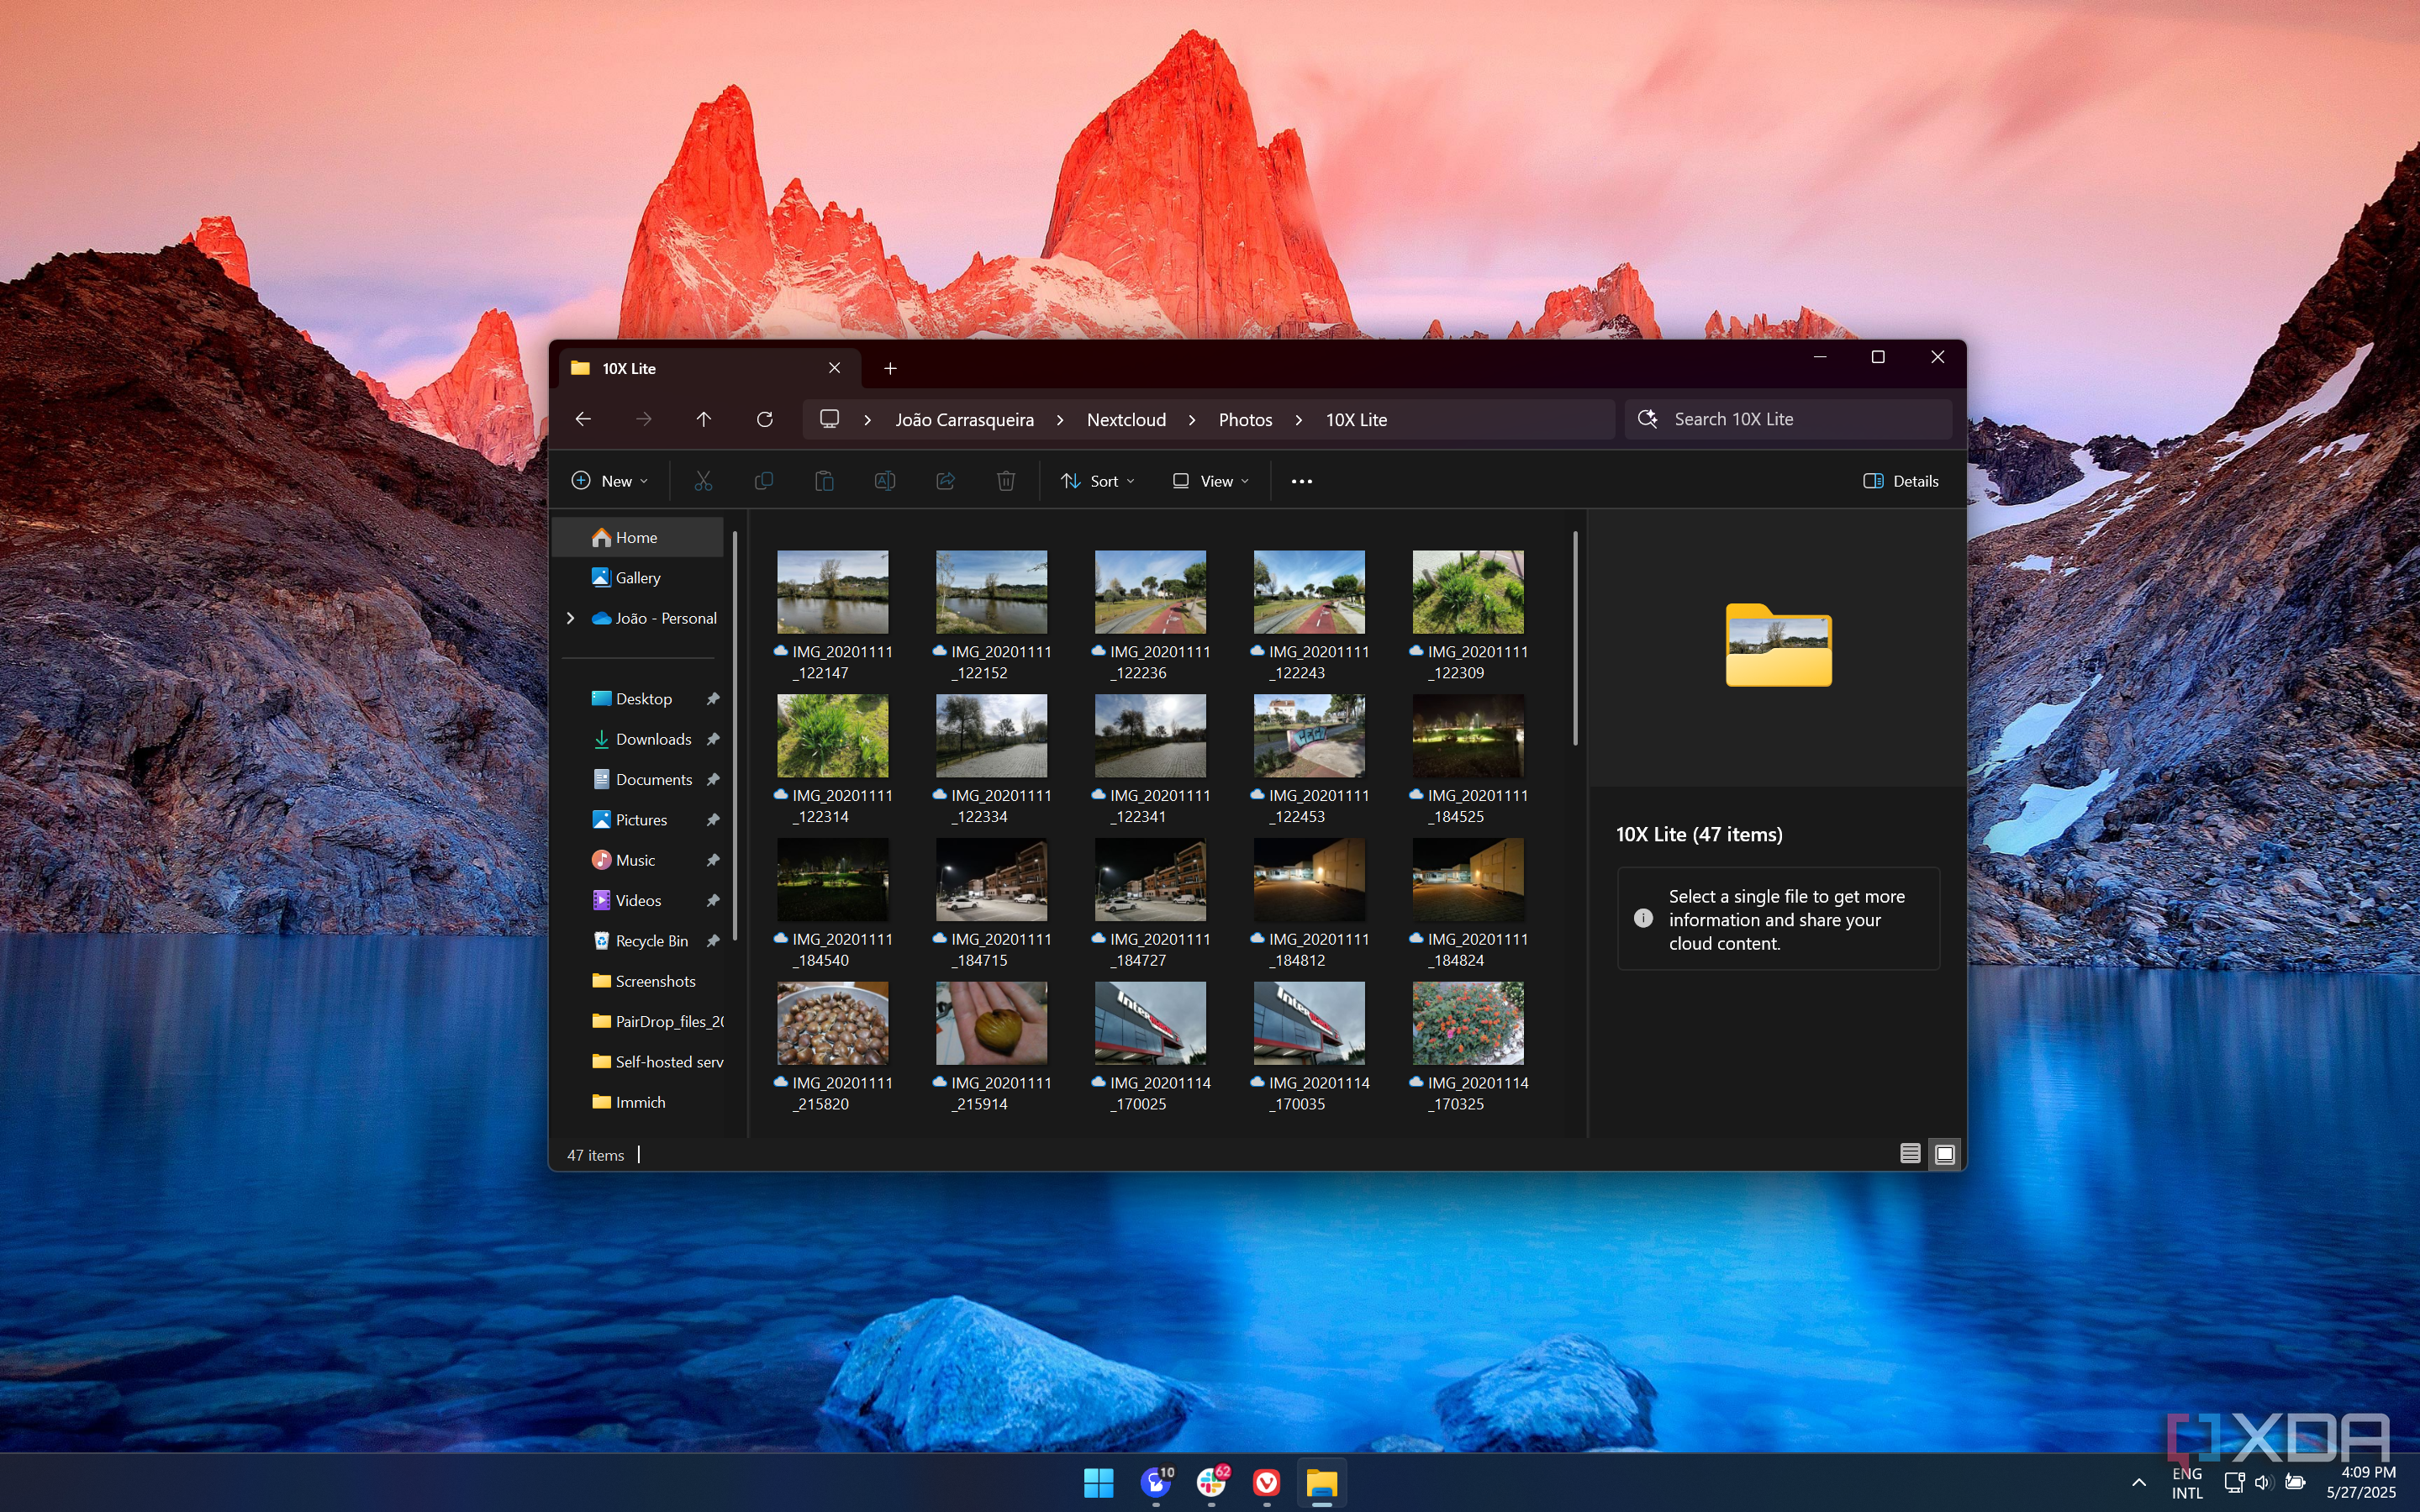Go up one folder level
This screenshot has height=1512, width=2420.
tap(703, 419)
